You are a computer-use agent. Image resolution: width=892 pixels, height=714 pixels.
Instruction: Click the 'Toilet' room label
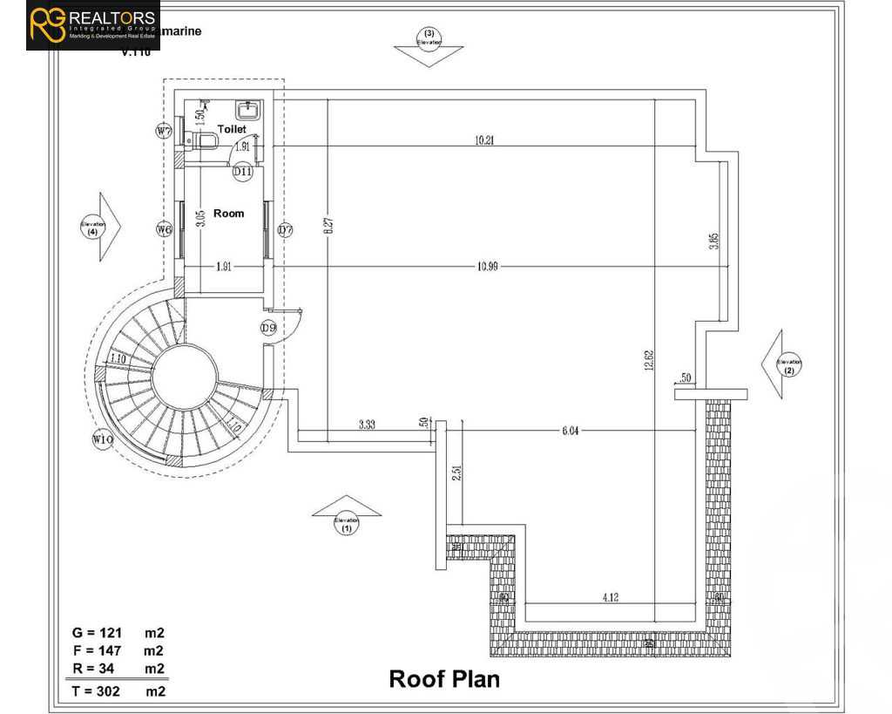coord(232,129)
